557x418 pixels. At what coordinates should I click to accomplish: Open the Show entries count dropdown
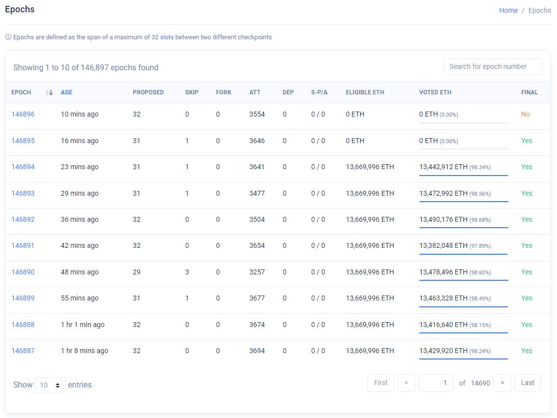click(x=50, y=385)
